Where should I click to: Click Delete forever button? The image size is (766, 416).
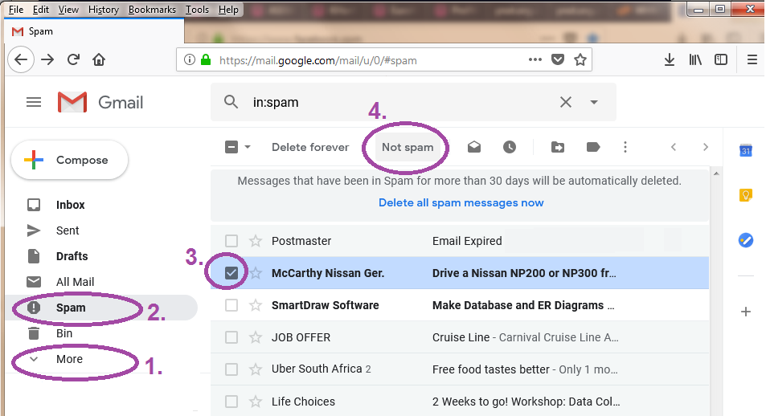pyautogui.click(x=310, y=147)
